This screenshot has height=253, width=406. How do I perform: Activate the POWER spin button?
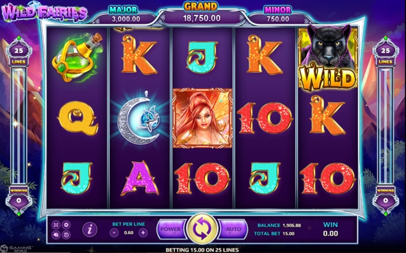pyautogui.click(x=171, y=229)
